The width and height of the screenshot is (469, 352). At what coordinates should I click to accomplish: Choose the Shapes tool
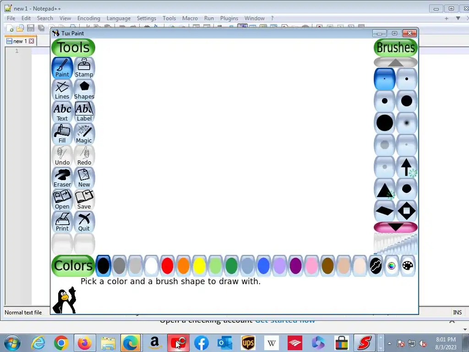point(84,90)
